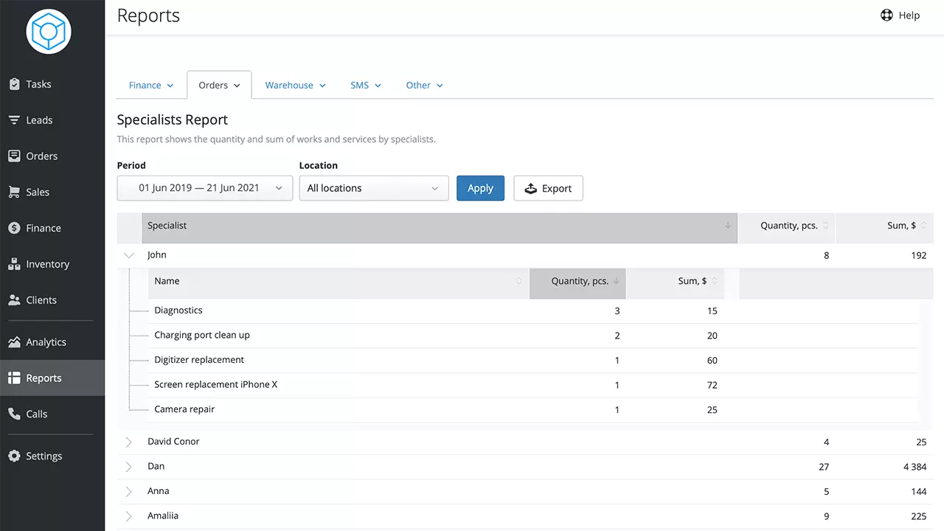This screenshot has height=531, width=944.
Task: Select the Camera repair row
Action: pos(533,410)
